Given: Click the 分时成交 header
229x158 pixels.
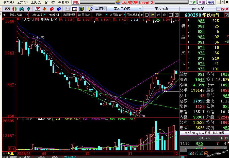Looking at the screenshot, I should (204, 138).
